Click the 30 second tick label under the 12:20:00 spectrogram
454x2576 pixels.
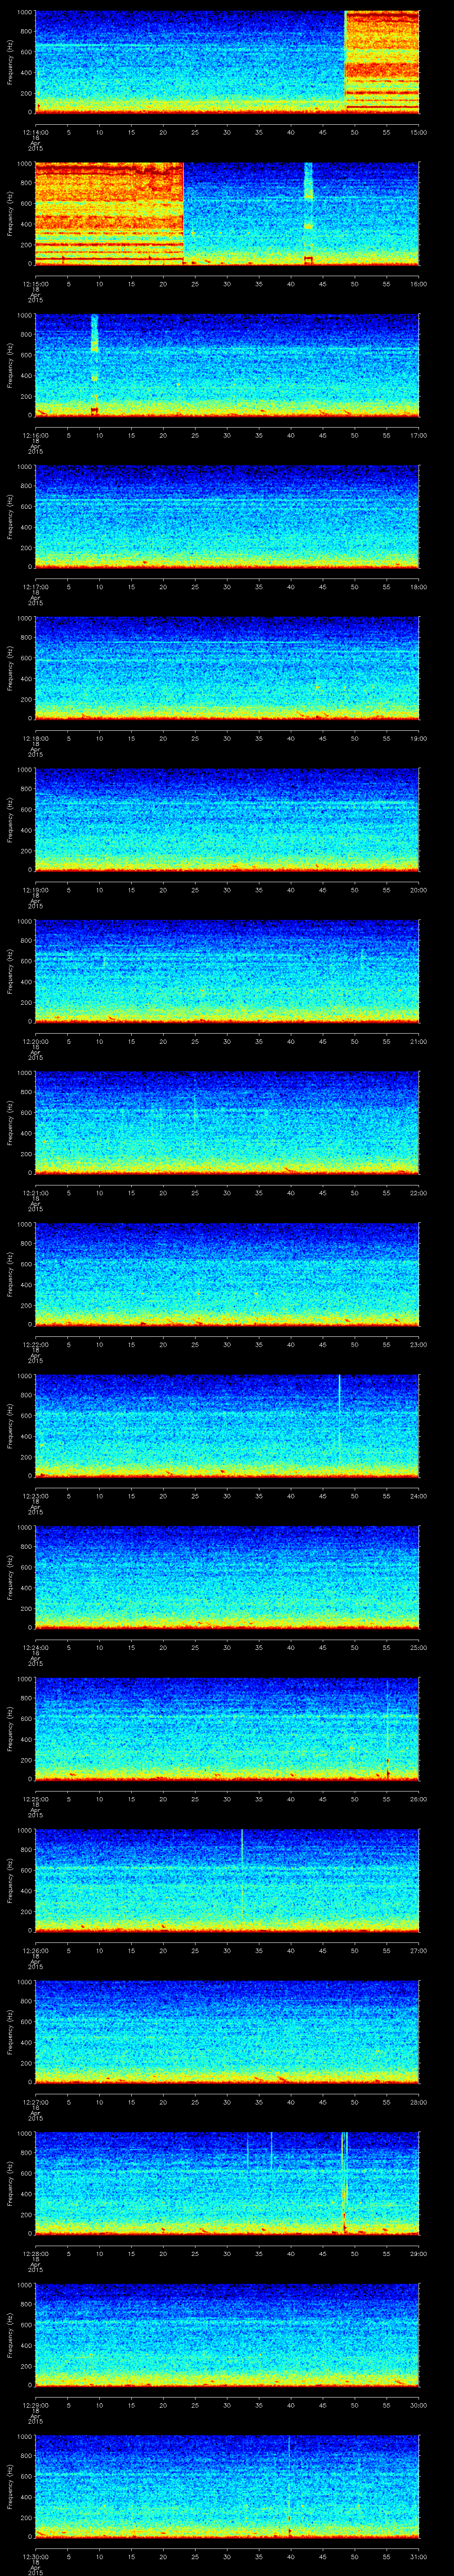[227, 1041]
